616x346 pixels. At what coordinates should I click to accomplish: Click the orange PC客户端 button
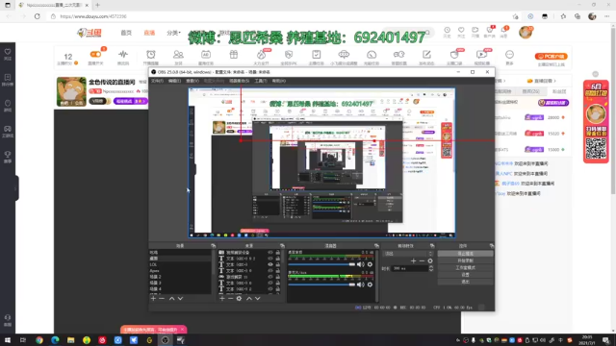point(551,56)
